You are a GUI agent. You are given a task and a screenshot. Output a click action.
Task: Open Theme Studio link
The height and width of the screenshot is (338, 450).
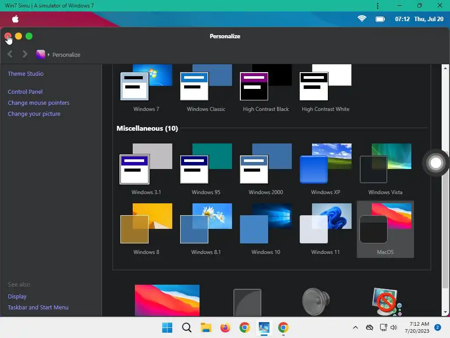click(x=25, y=73)
